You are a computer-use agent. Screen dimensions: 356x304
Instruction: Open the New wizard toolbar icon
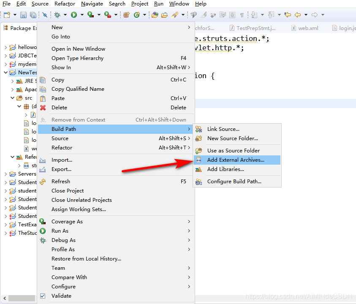6,15
